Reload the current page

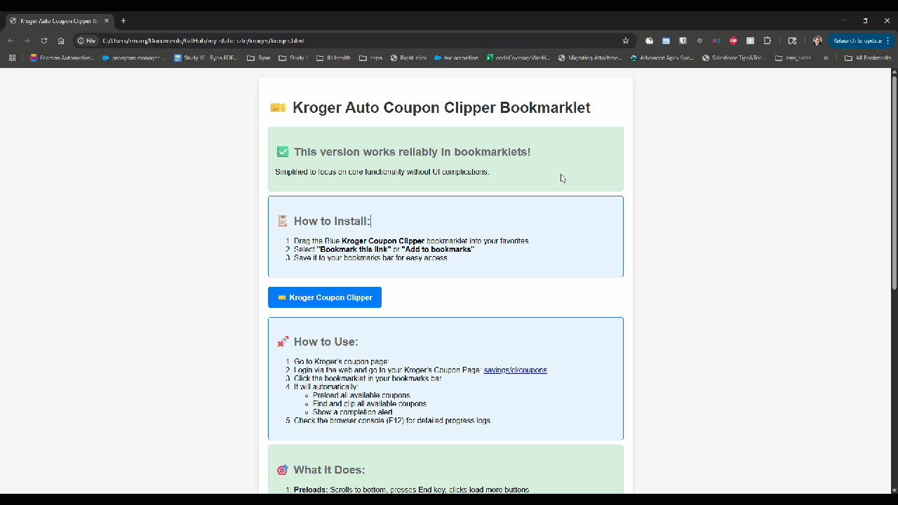click(x=44, y=41)
